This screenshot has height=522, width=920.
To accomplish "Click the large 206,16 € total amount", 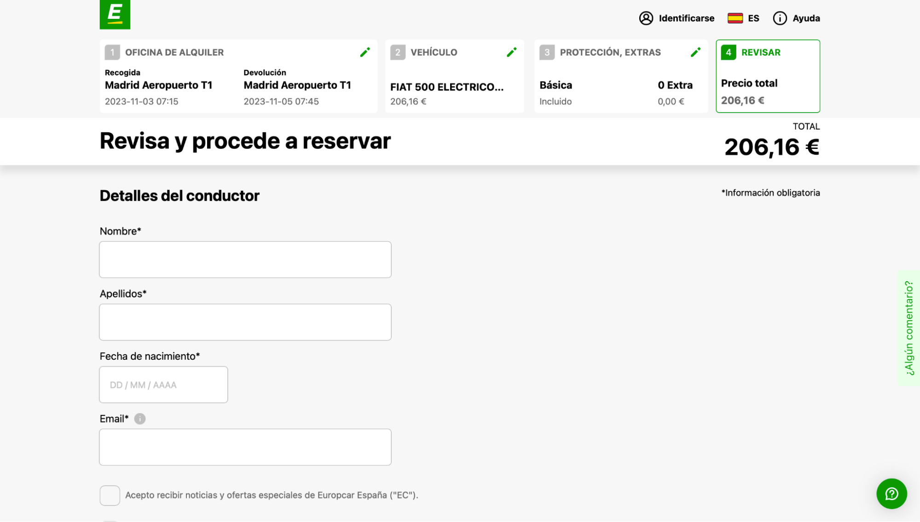I will pyautogui.click(x=772, y=148).
